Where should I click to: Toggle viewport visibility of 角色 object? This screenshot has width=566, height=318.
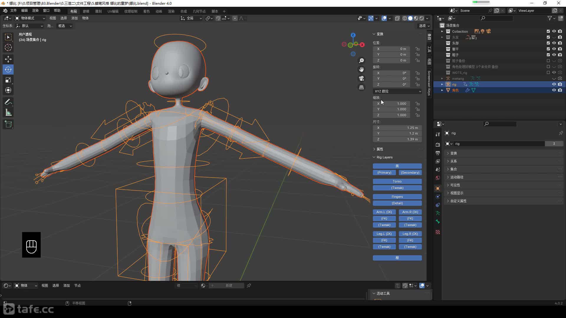click(554, 90)
